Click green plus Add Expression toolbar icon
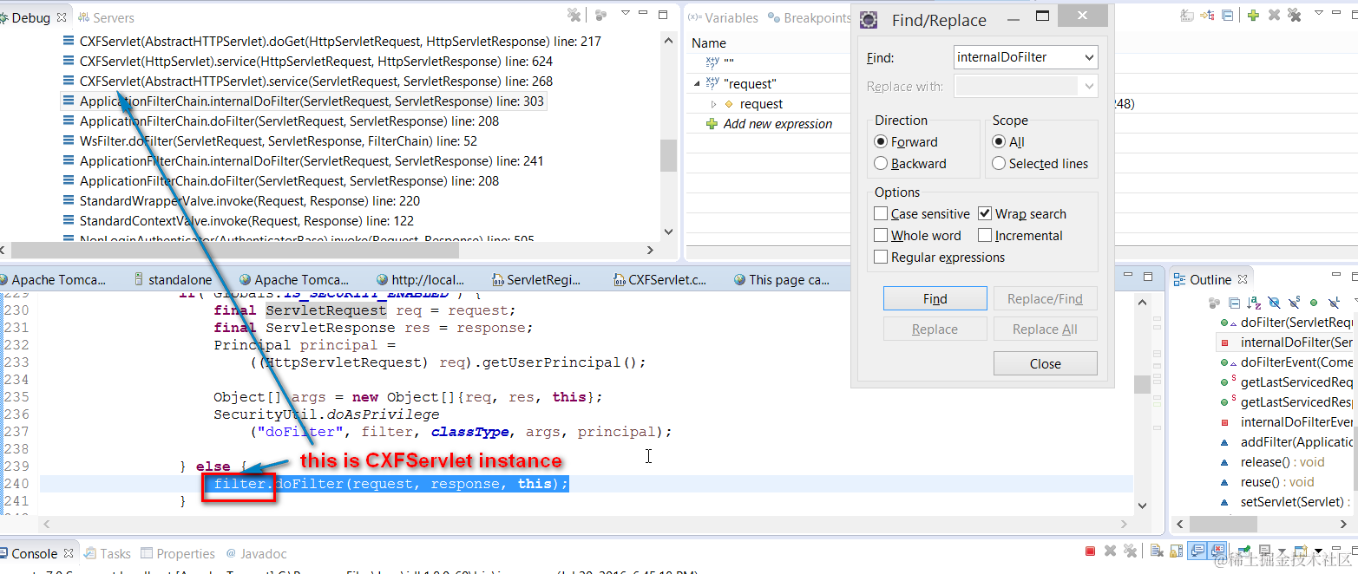This screenshot has width=1358, height=574. pos(1253,15)
